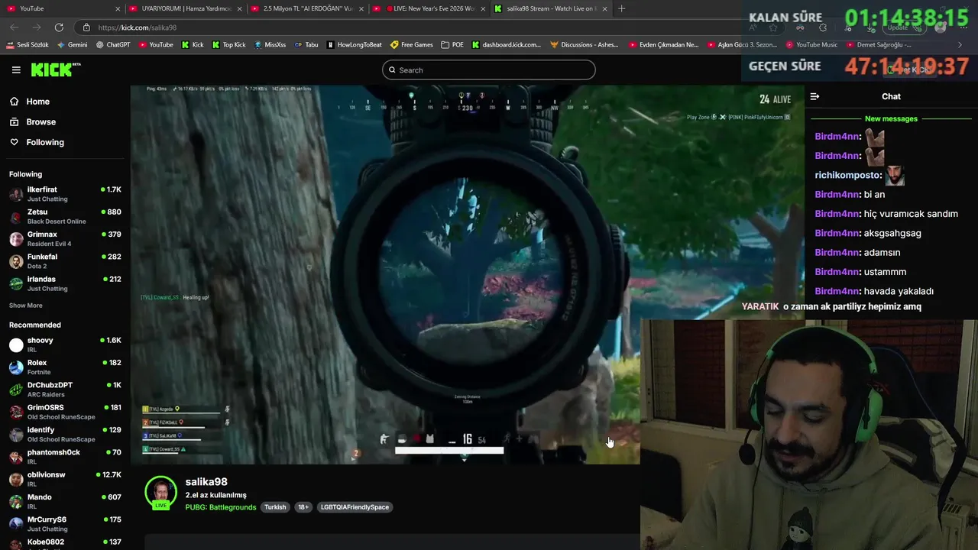This screenshot has width=978, height=550.
Task: Open oblivionsw's channel in Recommended
Action: point(65,479)
